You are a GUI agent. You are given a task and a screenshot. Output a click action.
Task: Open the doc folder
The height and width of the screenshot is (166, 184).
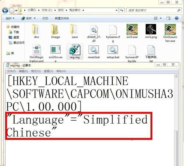36,31
